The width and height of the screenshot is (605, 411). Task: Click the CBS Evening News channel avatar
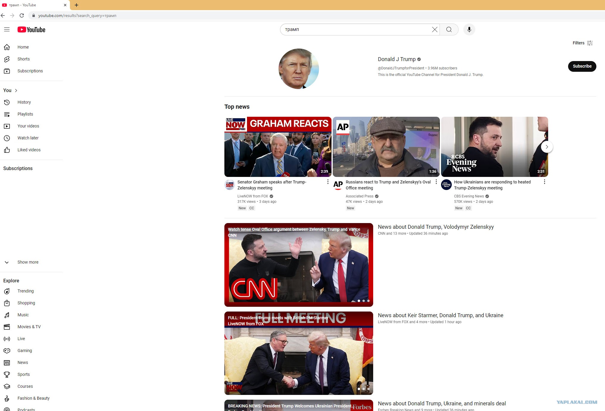[446, 185]
